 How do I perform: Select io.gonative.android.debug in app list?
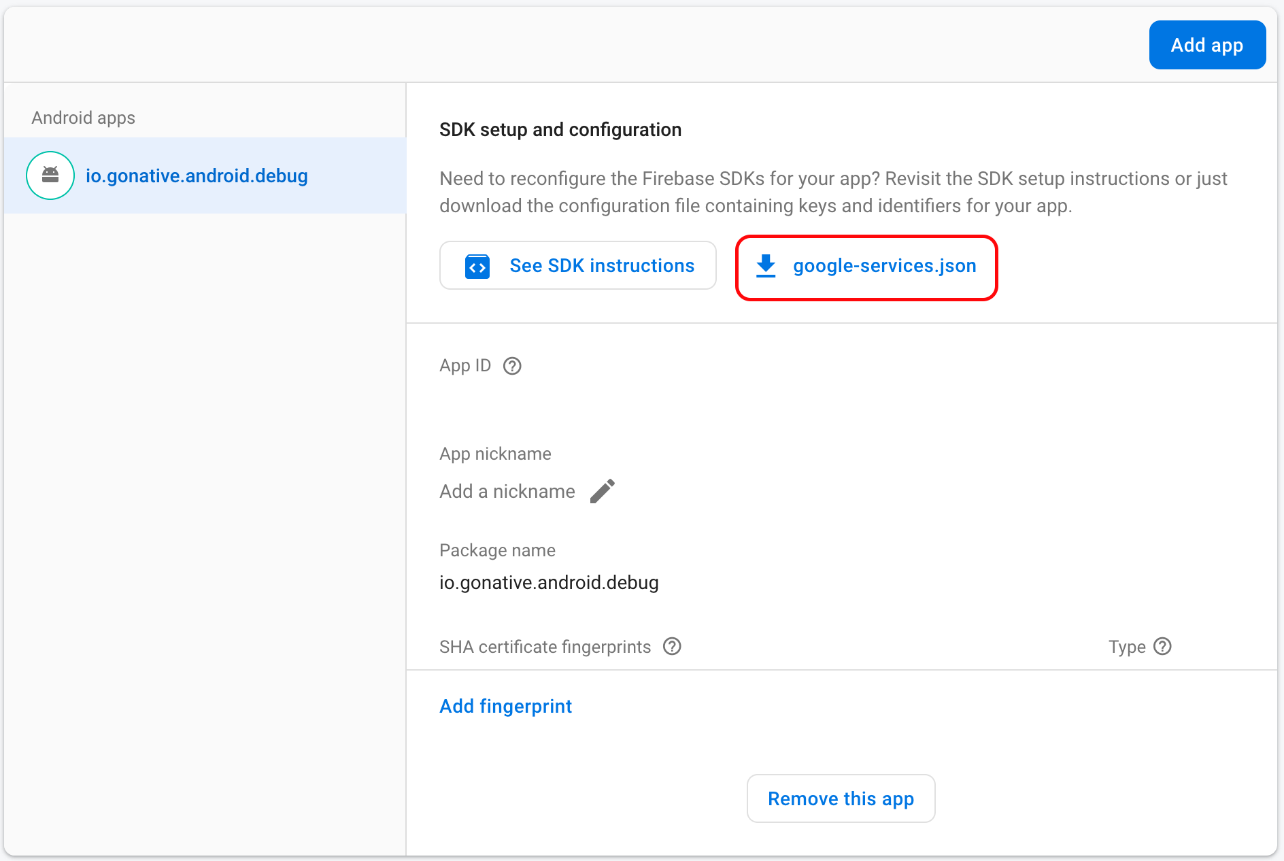click(x=205, y=175)
